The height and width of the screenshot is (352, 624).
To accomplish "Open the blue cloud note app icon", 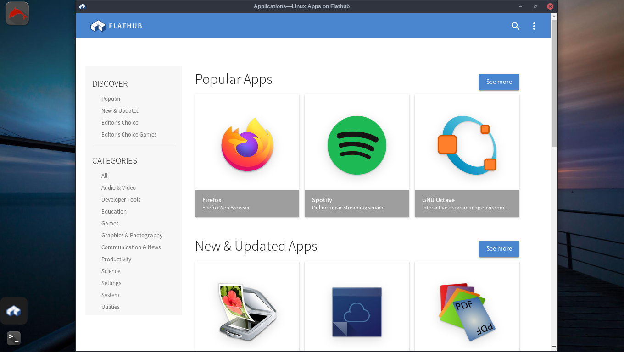I will 357,312.
